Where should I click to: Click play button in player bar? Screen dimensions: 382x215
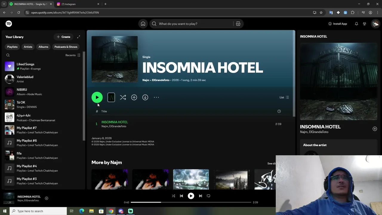point(191,196)
